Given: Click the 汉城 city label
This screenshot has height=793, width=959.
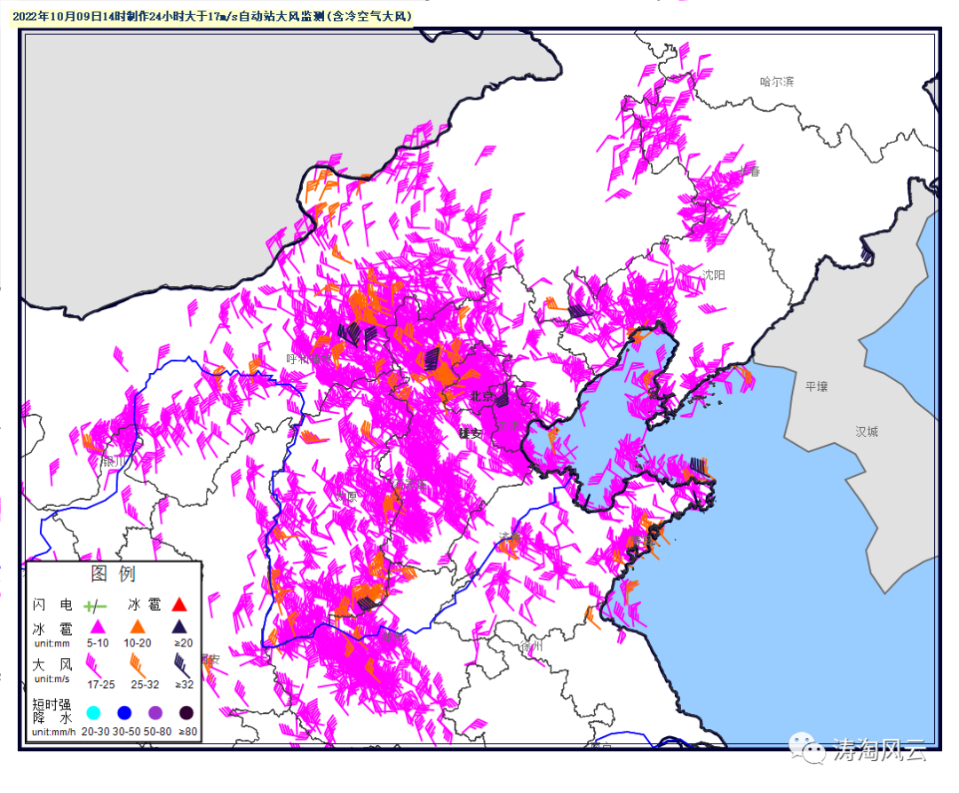Looking at the screenshot, I should click(867, 432).
